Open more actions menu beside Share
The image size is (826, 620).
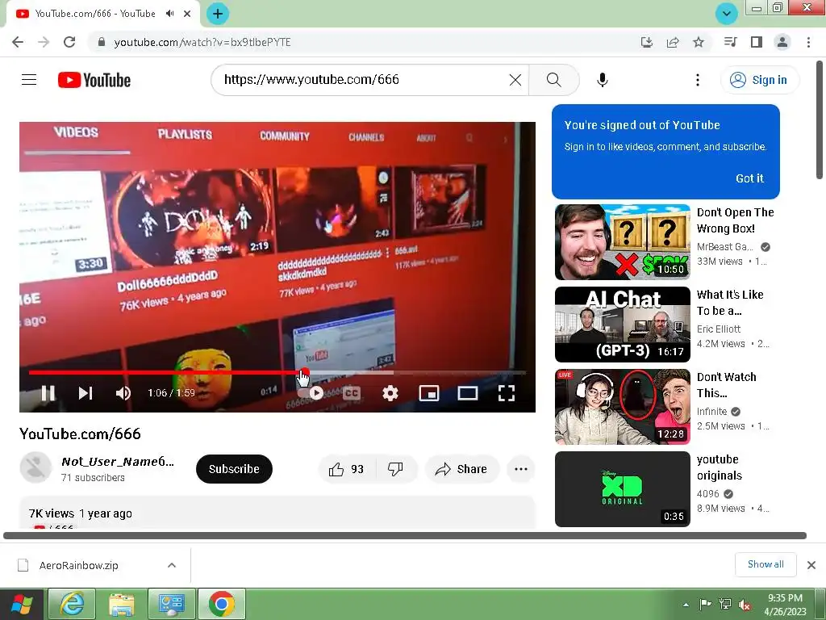point(520,469)
